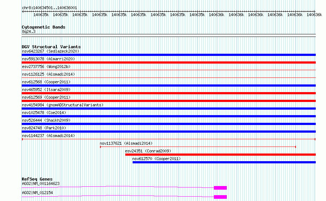Click the thin red line of nsv1126125
Screen dimensions: 326x201
pos(168,78)
